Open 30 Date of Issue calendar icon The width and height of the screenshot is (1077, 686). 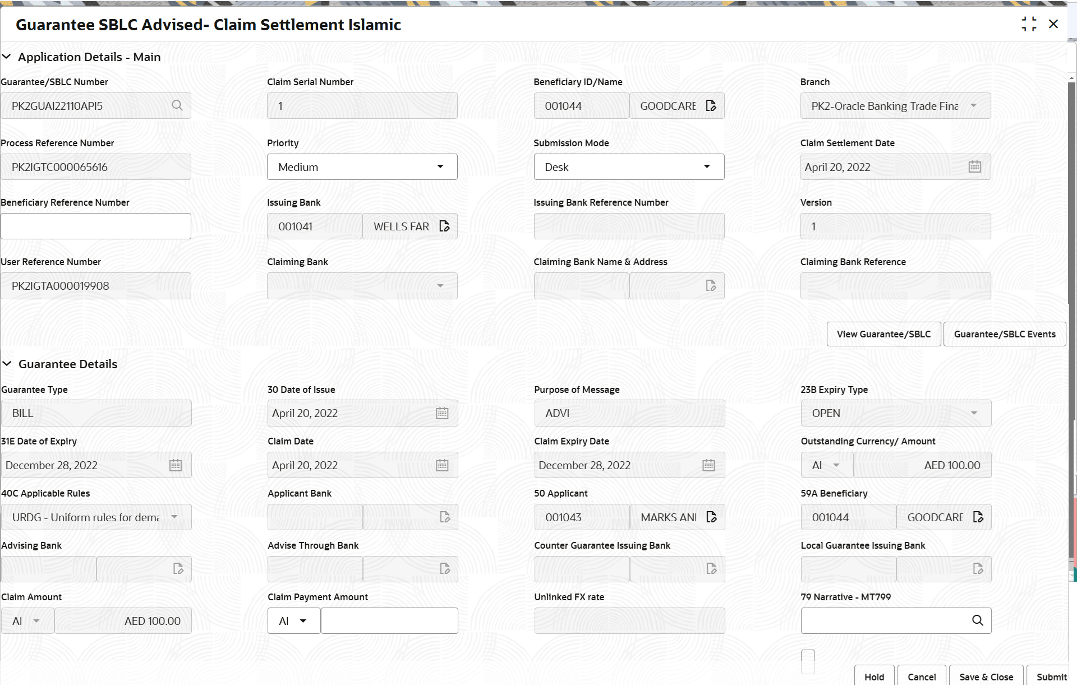pos(442,414)
